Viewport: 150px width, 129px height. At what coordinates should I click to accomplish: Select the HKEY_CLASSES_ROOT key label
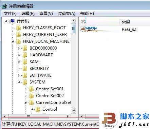point(44,28)
